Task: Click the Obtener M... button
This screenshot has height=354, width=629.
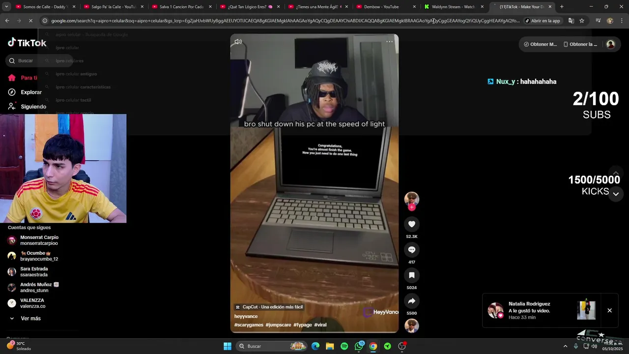Action: (540, 44)
